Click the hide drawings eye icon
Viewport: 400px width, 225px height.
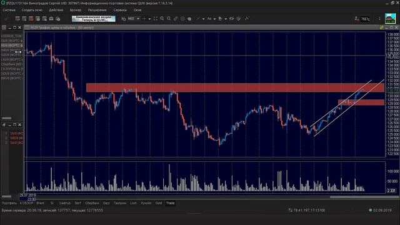[232, 19]
